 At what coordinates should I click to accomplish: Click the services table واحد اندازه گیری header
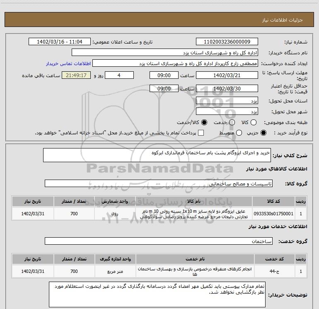[x=115, y=259]
